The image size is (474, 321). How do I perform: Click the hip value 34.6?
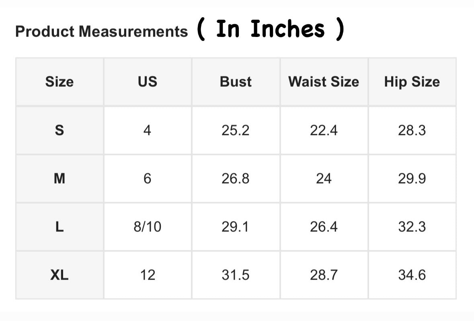(412, 275)
